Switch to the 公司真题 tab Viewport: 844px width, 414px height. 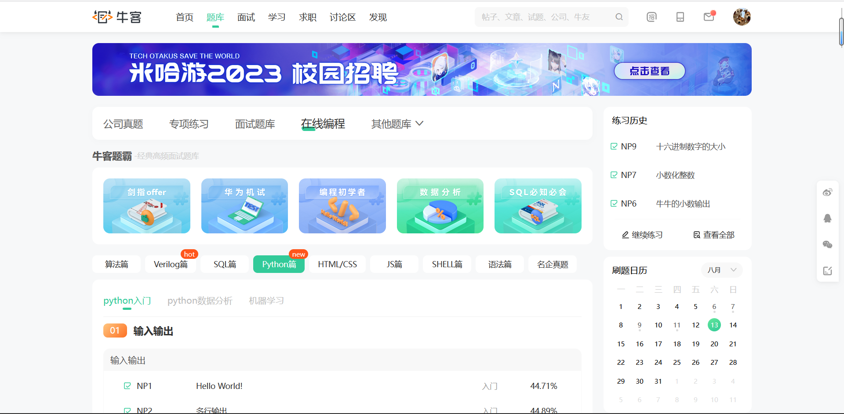coord(123,124)
